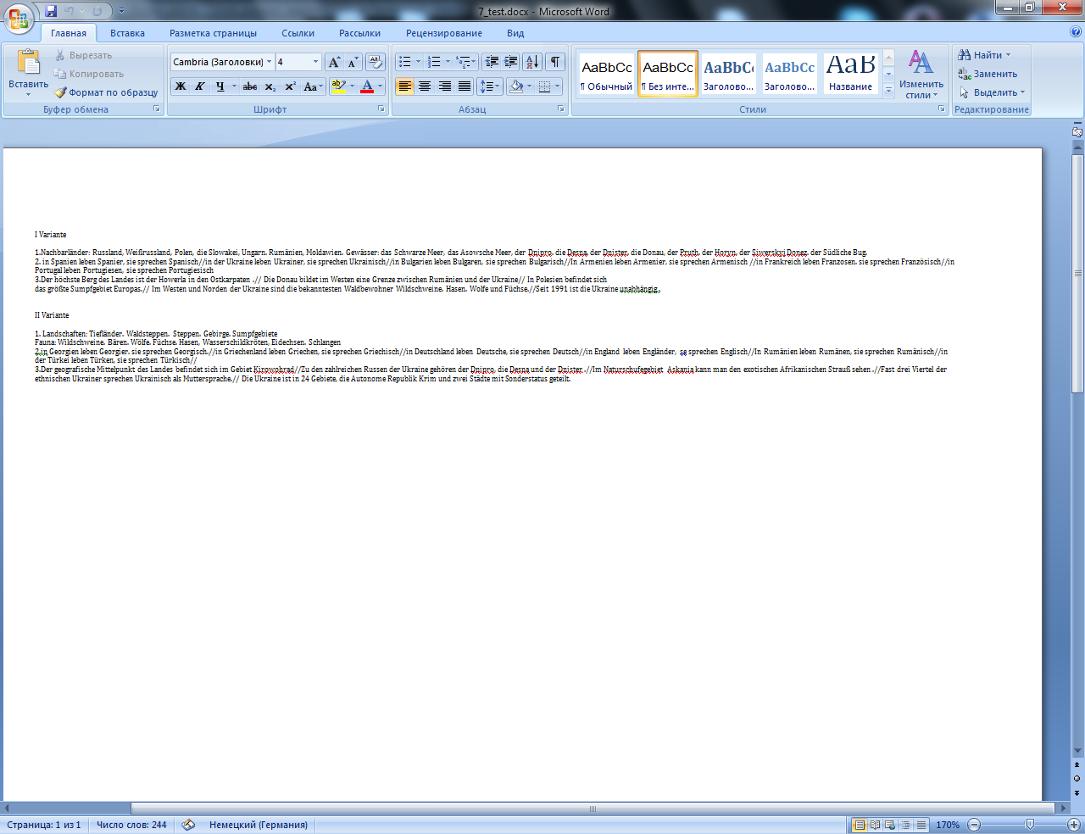Screen dimensions: 1085x834
Task: Open Word help question mark icon
Action: pyautogui.click(x=1076, y=32)
